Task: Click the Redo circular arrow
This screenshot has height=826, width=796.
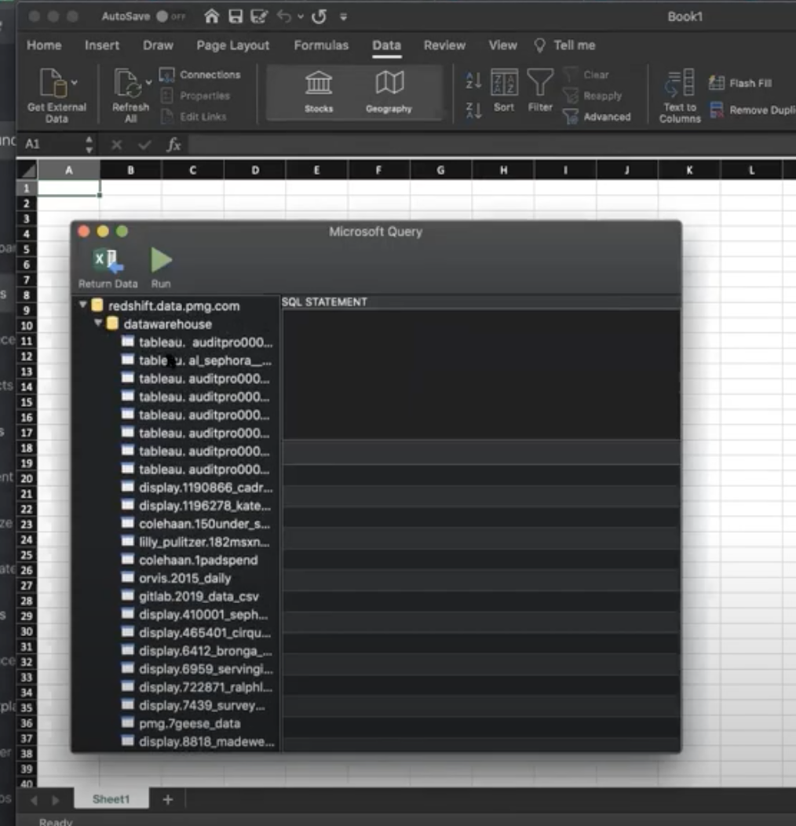Action: pos(319,16)
